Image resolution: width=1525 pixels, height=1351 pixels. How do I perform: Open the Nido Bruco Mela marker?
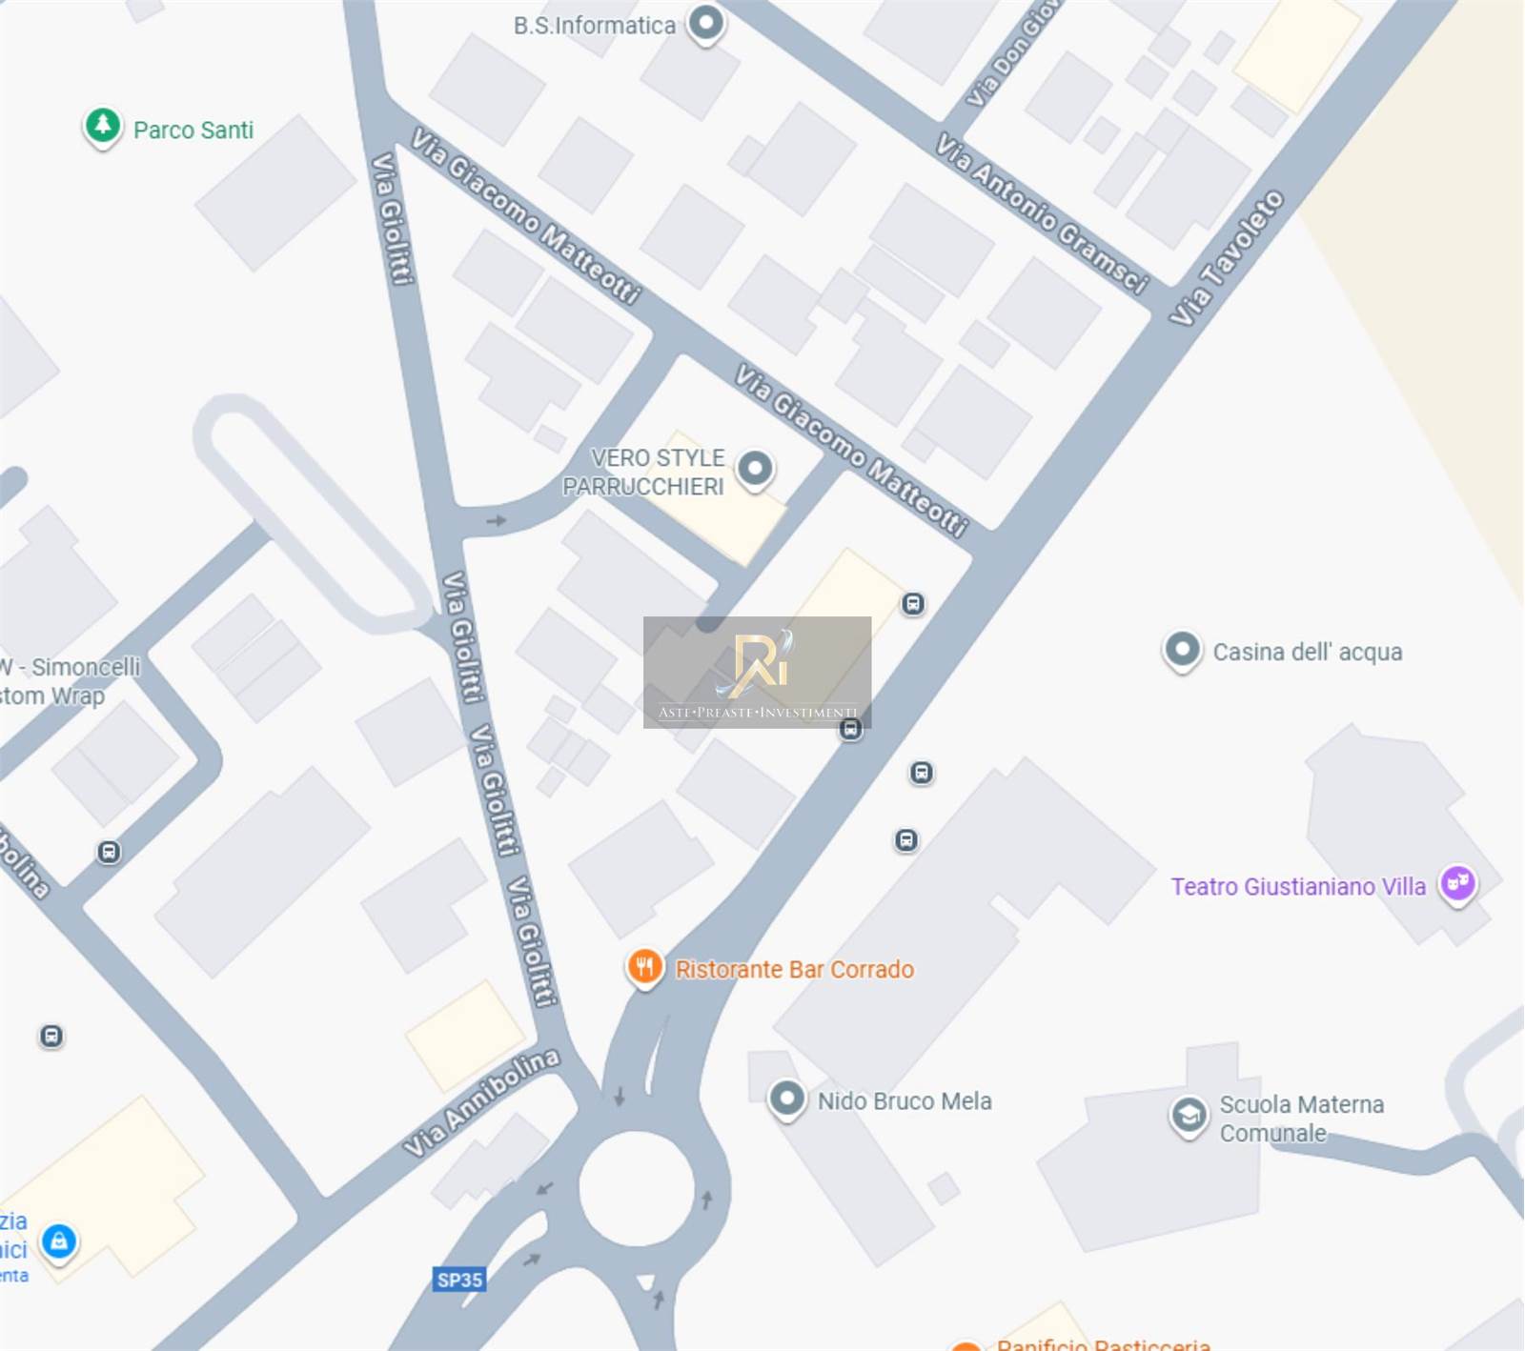pos(787,1099)
